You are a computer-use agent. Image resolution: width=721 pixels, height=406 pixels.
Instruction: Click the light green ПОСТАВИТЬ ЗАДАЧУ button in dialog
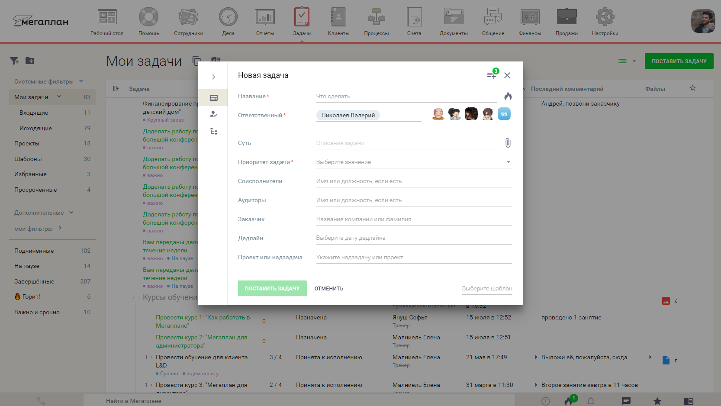point(272,288)
